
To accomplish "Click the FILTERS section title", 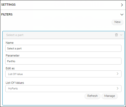I will point(7,14).
